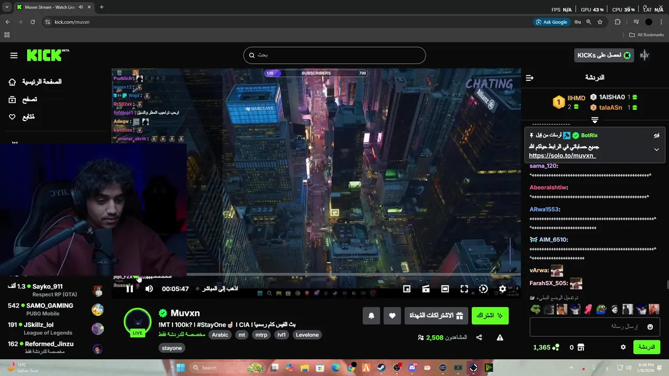Open the share icon beside viewer count
The image size is (669, 376).
click(x=479, y=337)
